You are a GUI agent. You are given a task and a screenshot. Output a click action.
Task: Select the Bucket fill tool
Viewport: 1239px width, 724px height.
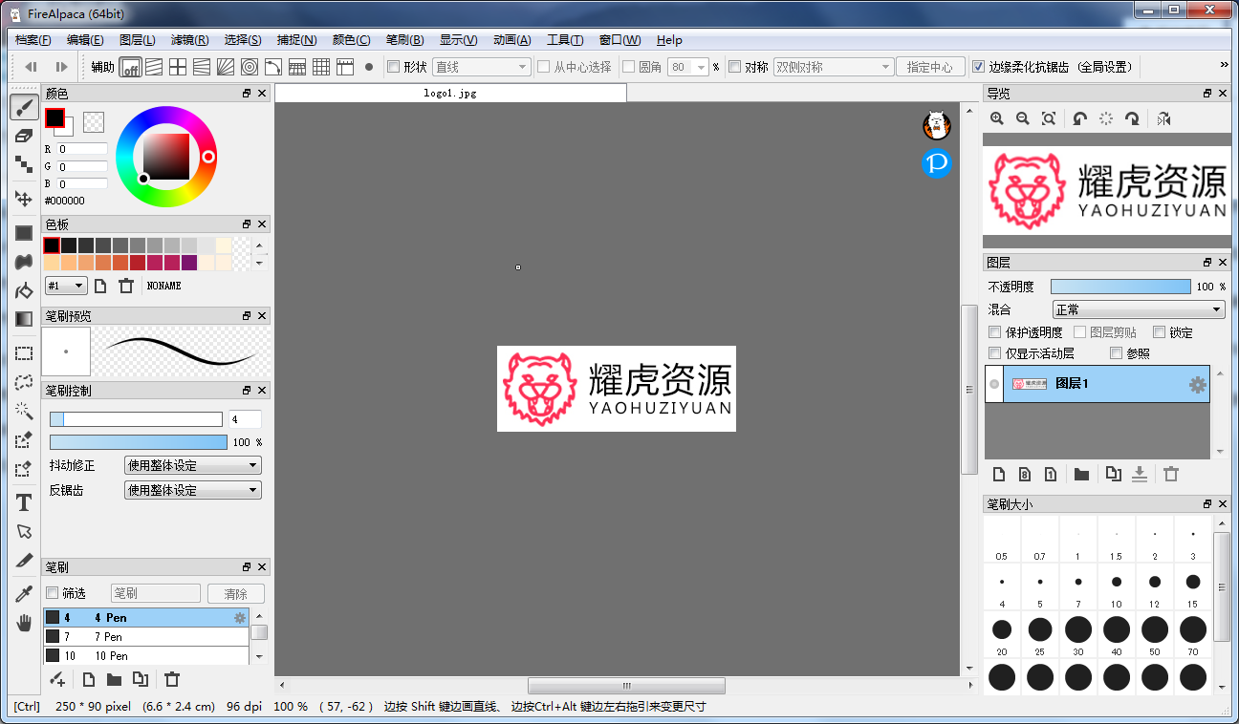(x=24, y=290)
